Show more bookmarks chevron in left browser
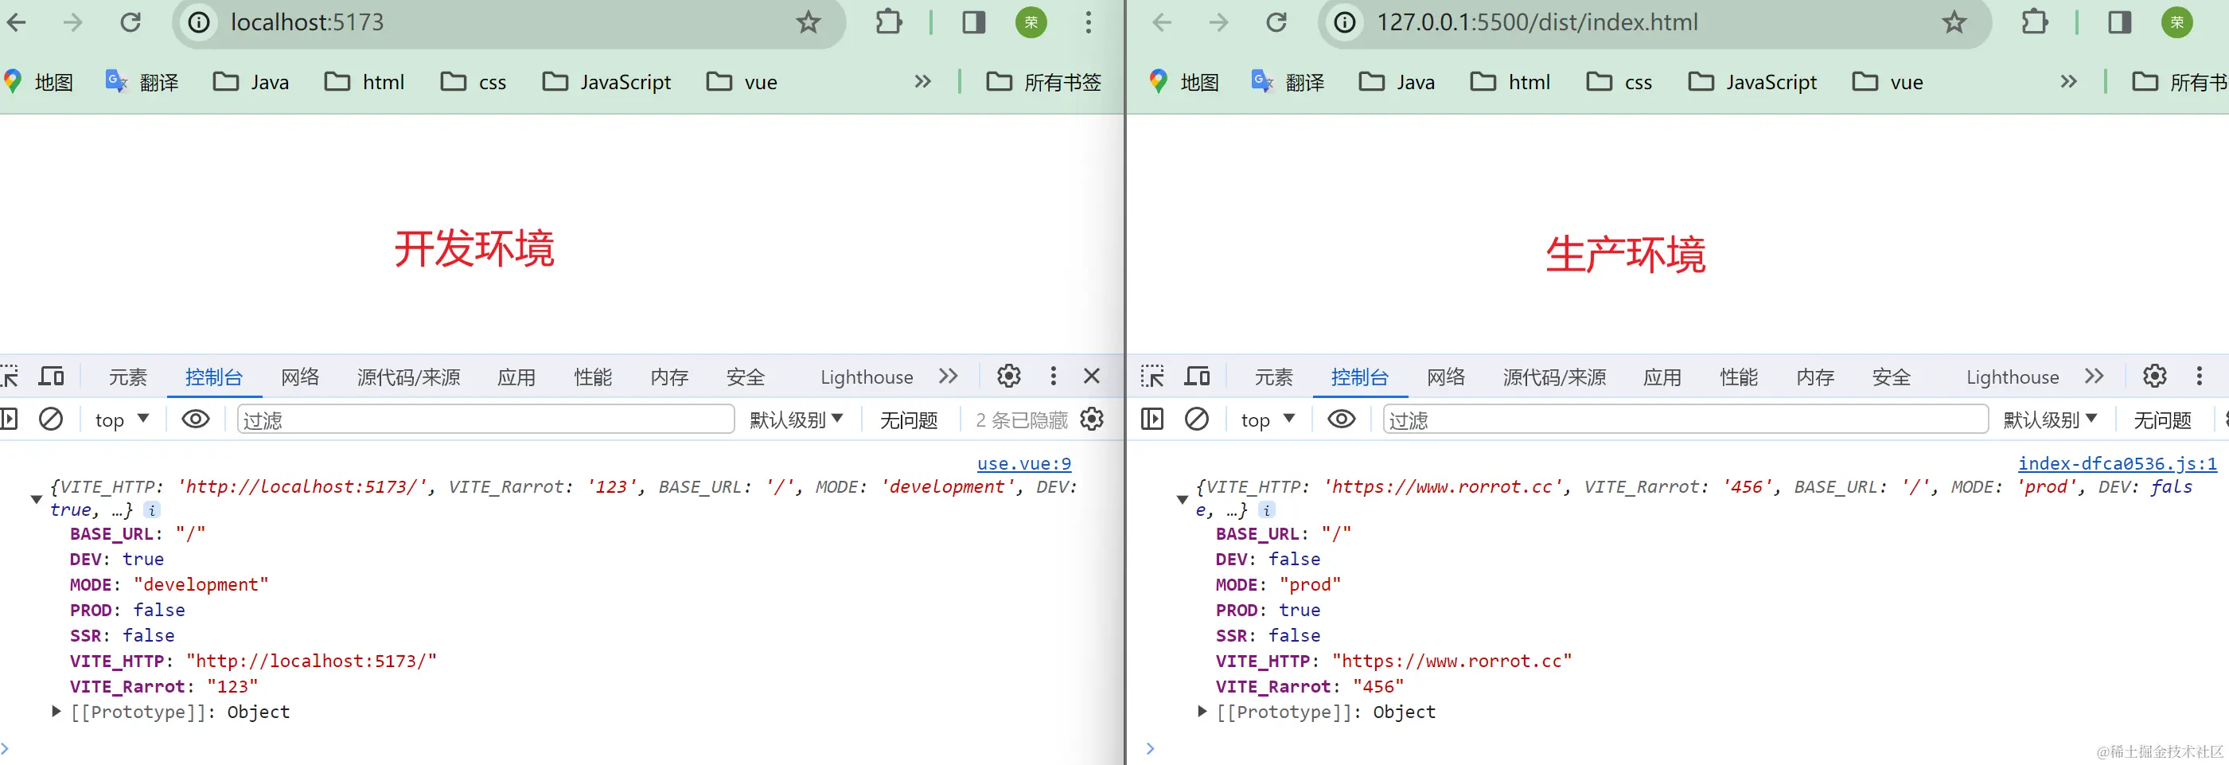The width and height of the screenshot is (2229, 765). coord(923,81)
